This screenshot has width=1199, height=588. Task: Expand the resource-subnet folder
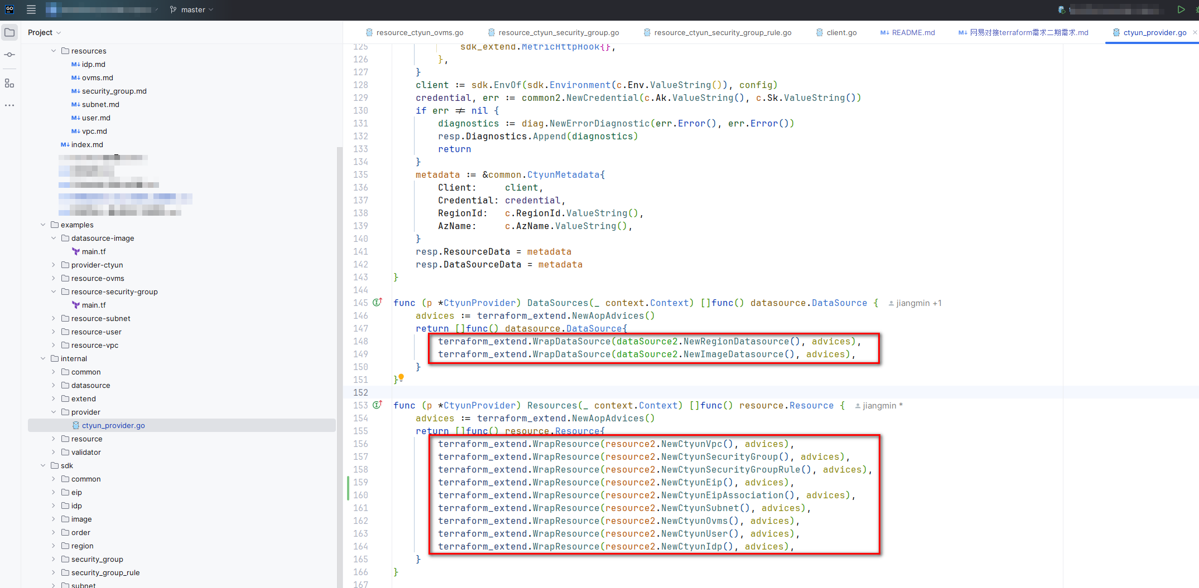(54, 318)
